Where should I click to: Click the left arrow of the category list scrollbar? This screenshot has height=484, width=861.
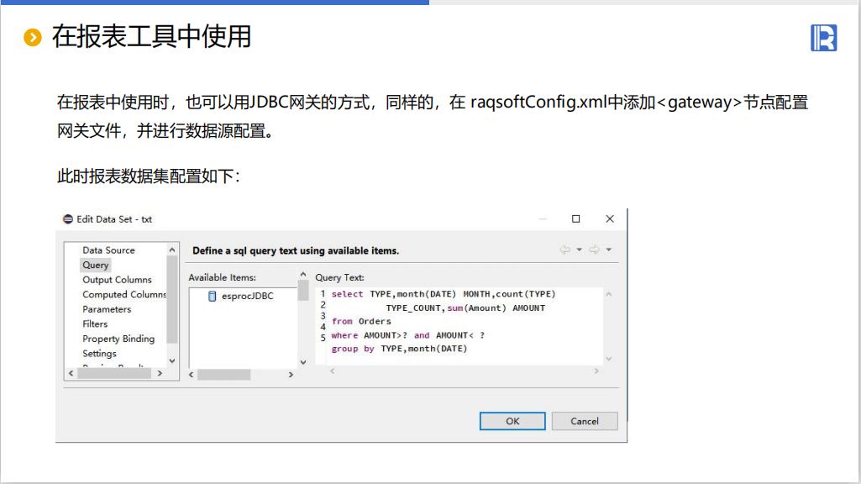[71, 373]
